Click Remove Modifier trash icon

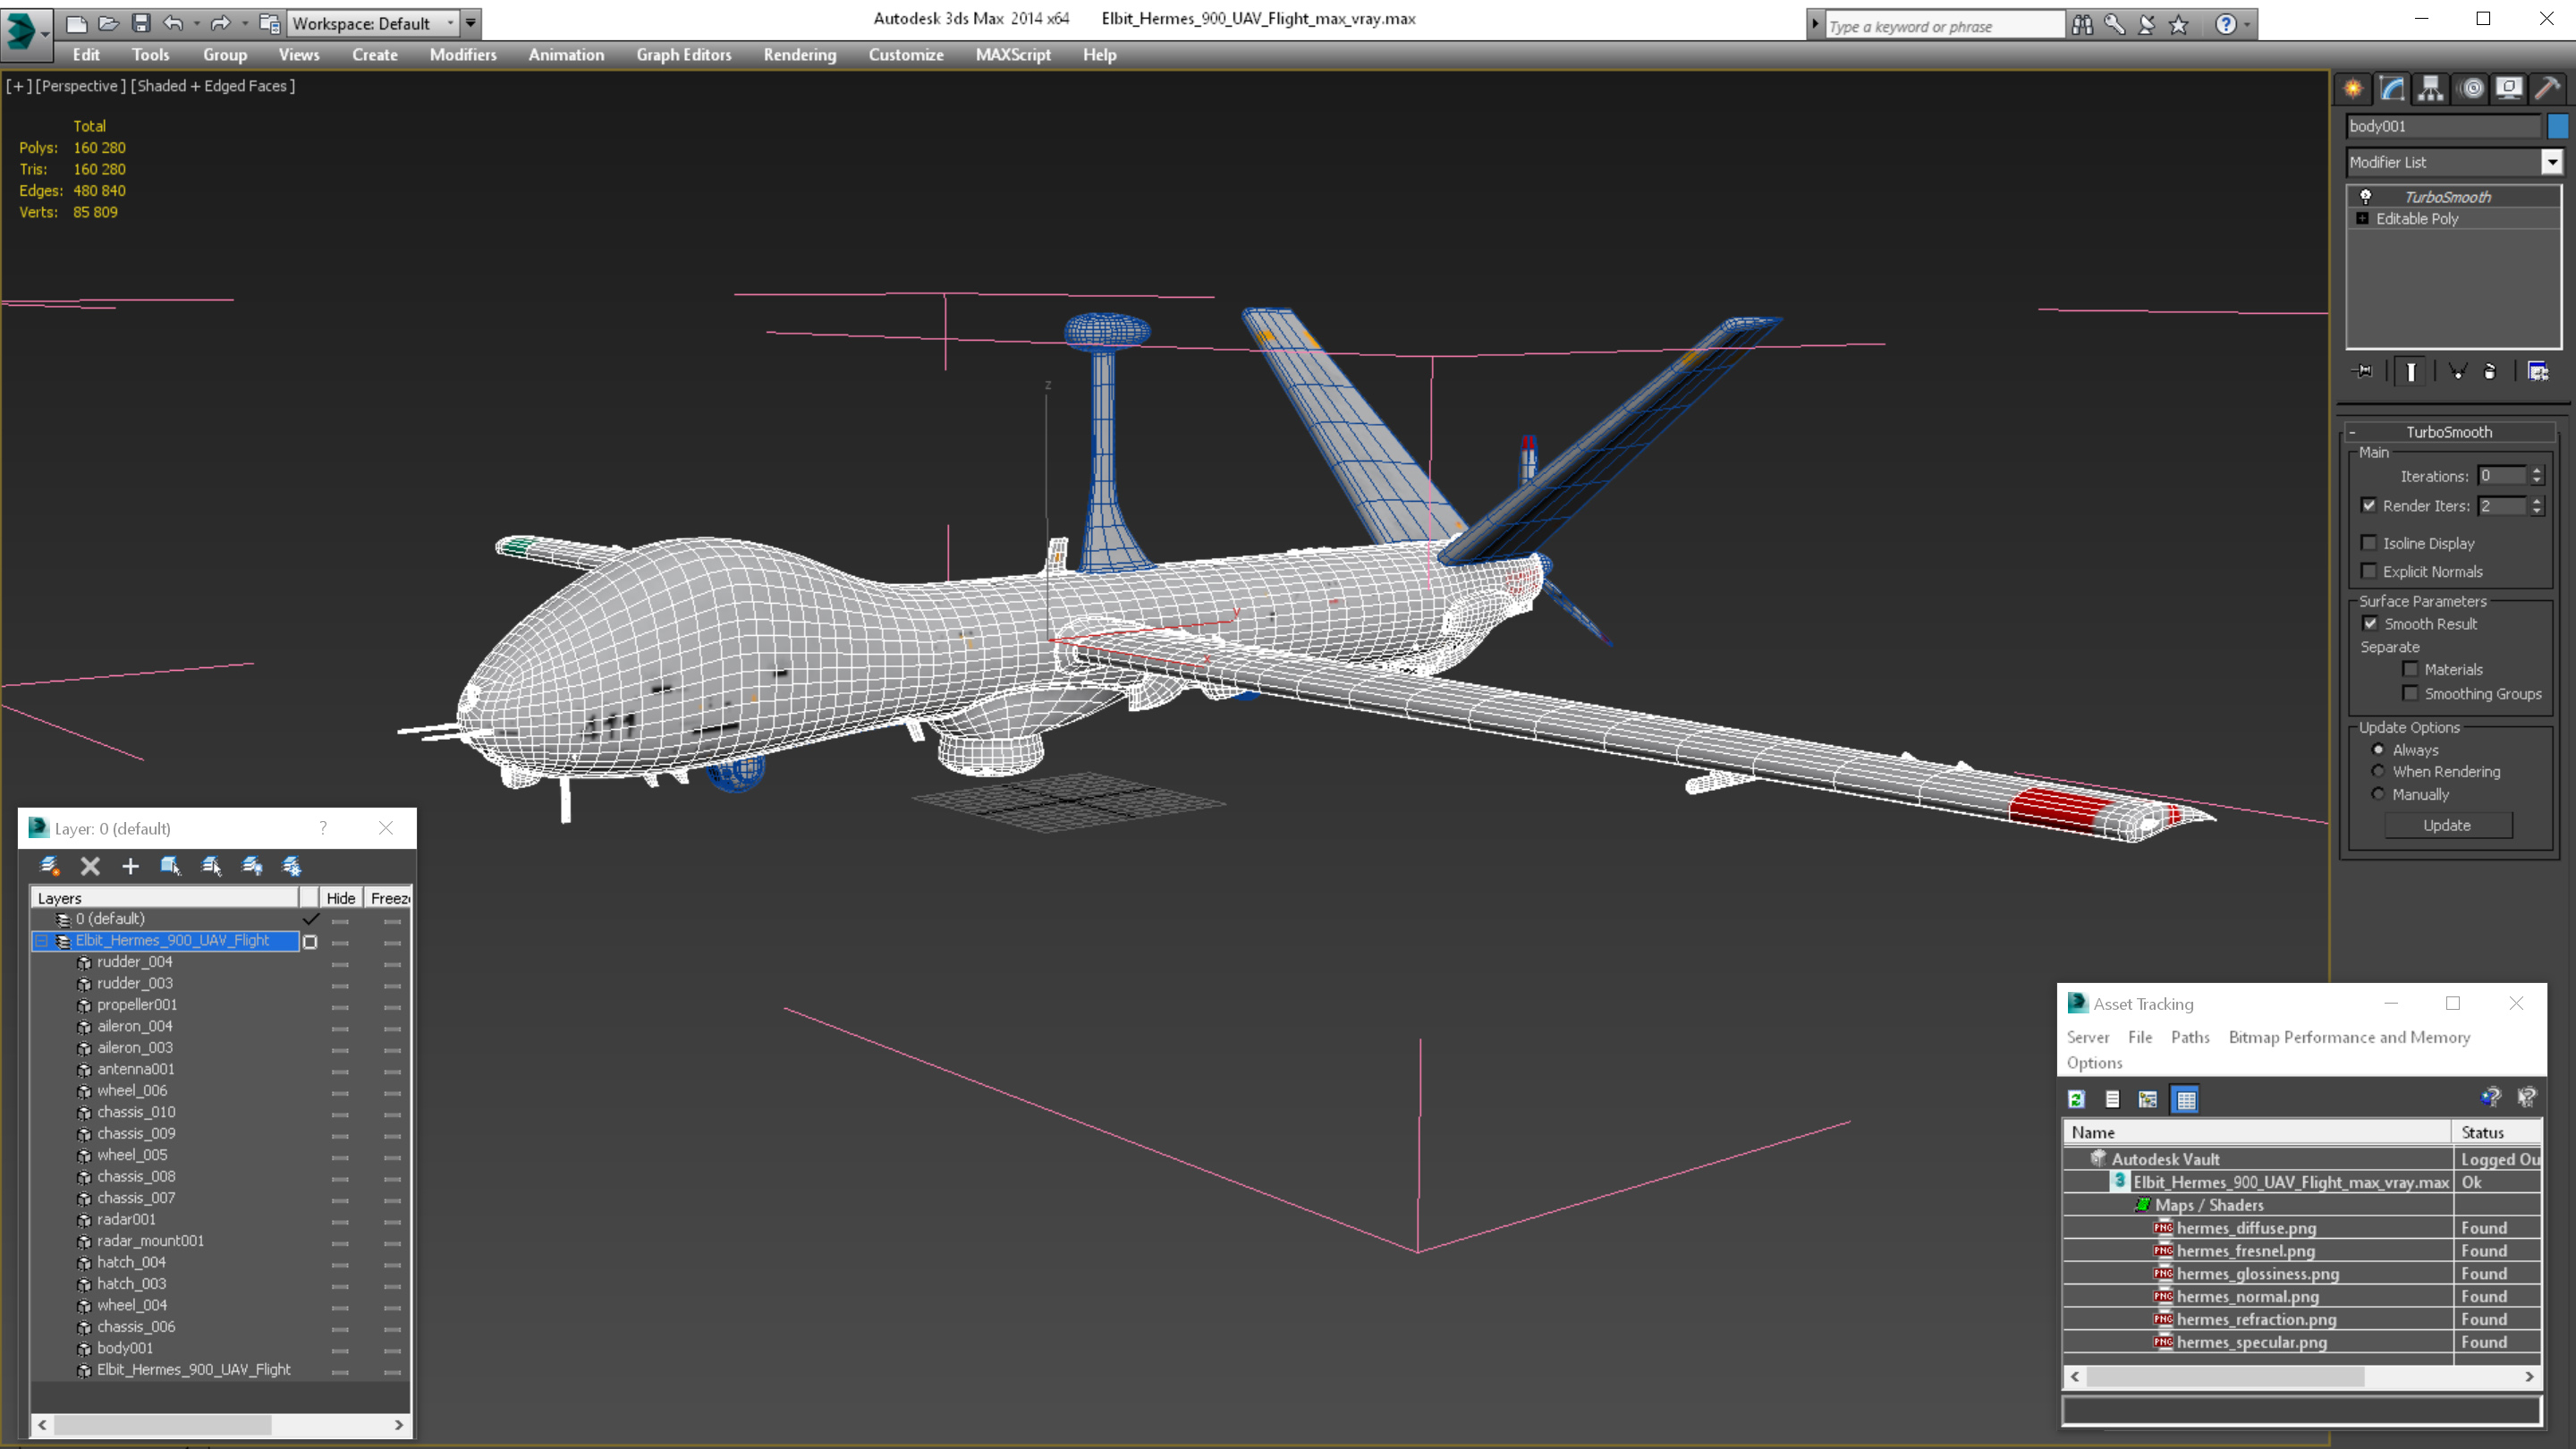click(2490, 371)
